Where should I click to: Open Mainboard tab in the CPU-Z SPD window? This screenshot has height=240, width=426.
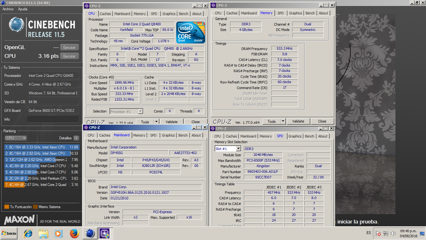[248, 136]
